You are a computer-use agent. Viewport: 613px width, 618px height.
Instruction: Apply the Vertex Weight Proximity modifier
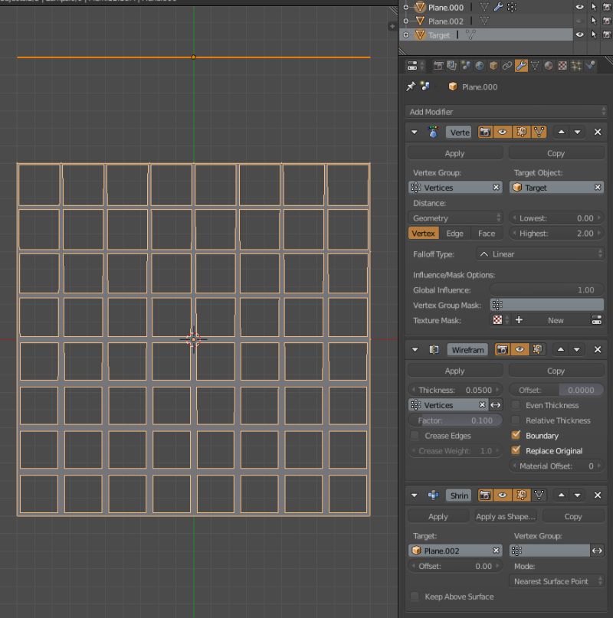[x=455, y=153]
